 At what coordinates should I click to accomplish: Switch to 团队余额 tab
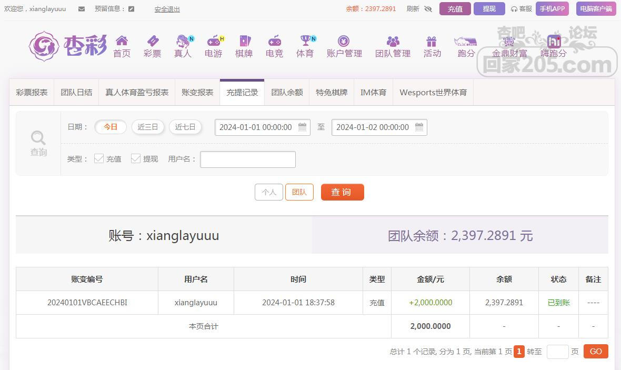pyautogui.click(x=287, y=92)
